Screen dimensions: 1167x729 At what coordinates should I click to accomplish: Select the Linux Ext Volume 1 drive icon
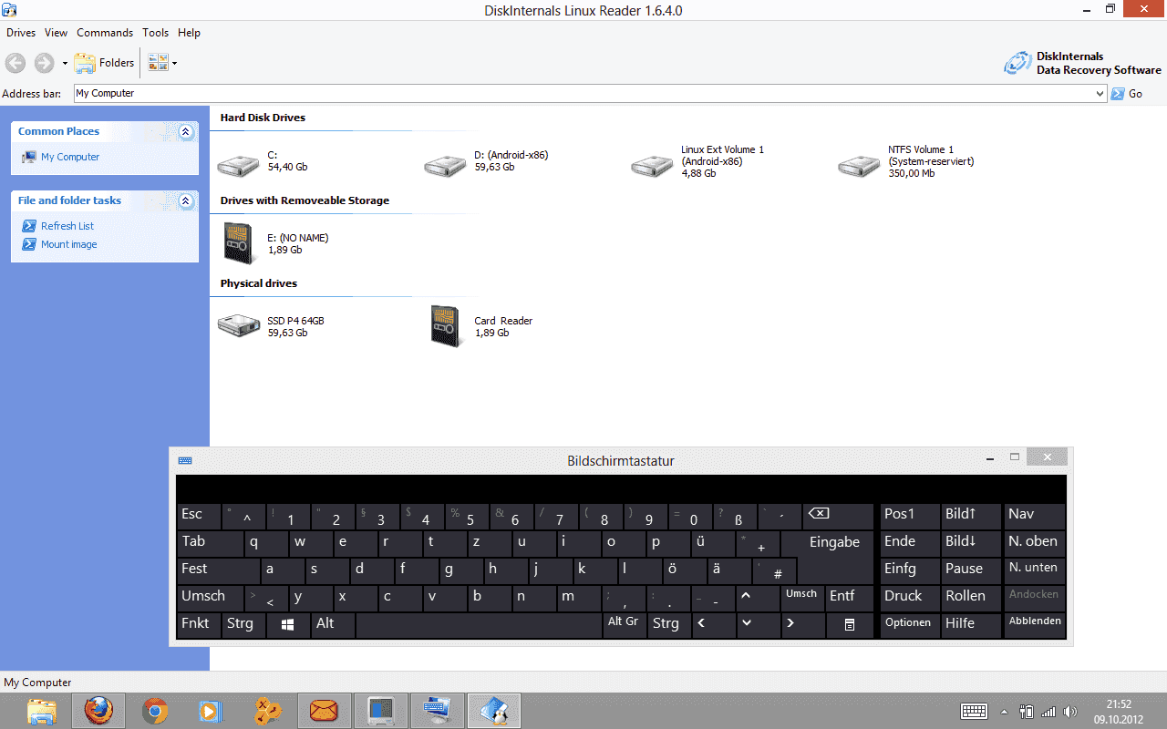tap(653, 165)
